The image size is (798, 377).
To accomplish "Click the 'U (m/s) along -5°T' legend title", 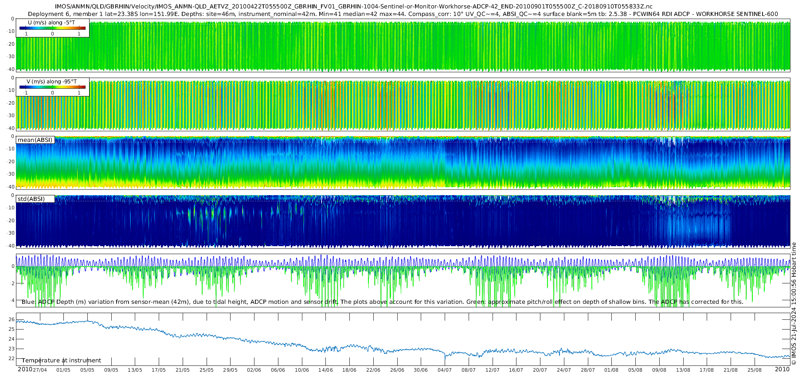I will 51,23.
